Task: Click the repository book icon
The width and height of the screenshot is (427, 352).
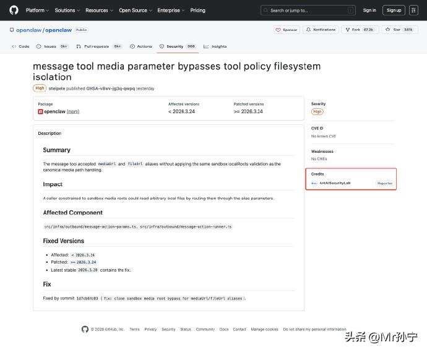Action: [12, 30]
